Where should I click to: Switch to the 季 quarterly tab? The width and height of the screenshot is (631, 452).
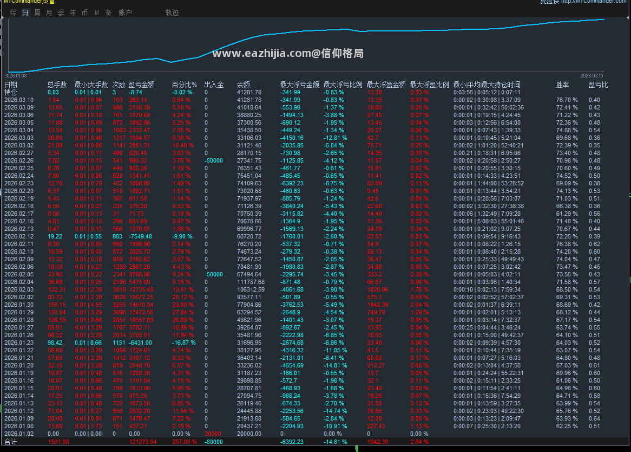(x=61, y=13)
